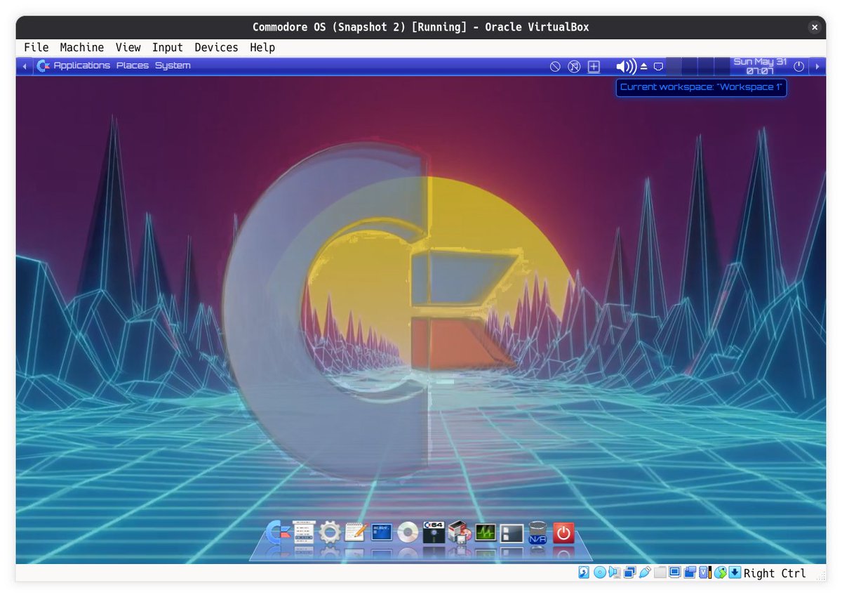Open the VirtualBox Machine menu
842x597 pixels.
click(x=82, y=48)
